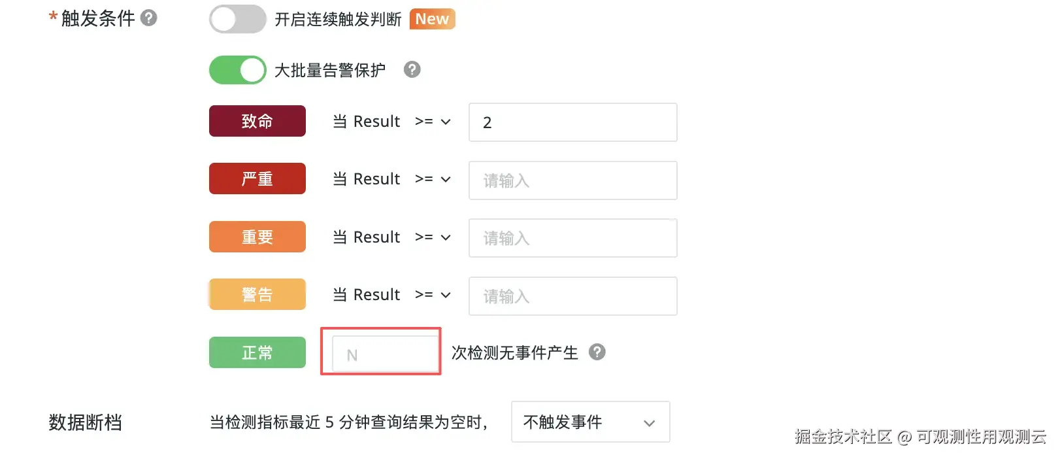Click help icon beside 大批量告警保护
This screenshot has width=1060, height=459.
point(412,69)
